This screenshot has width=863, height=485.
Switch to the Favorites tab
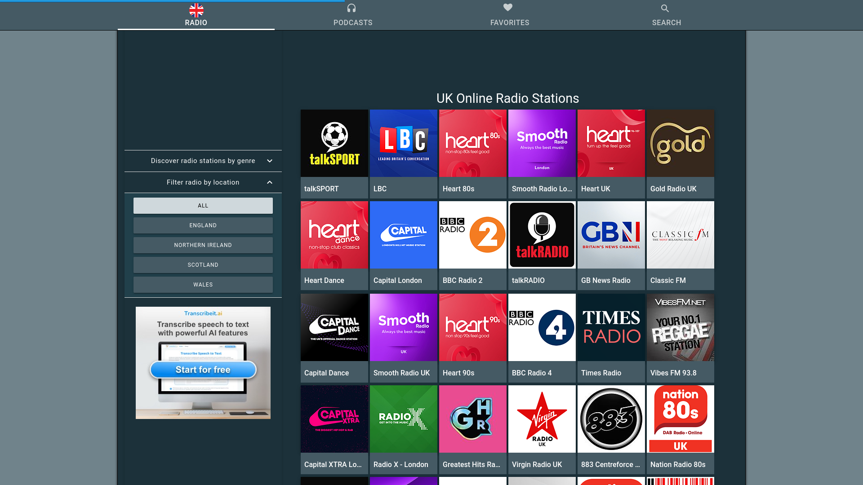pos(510,15)
